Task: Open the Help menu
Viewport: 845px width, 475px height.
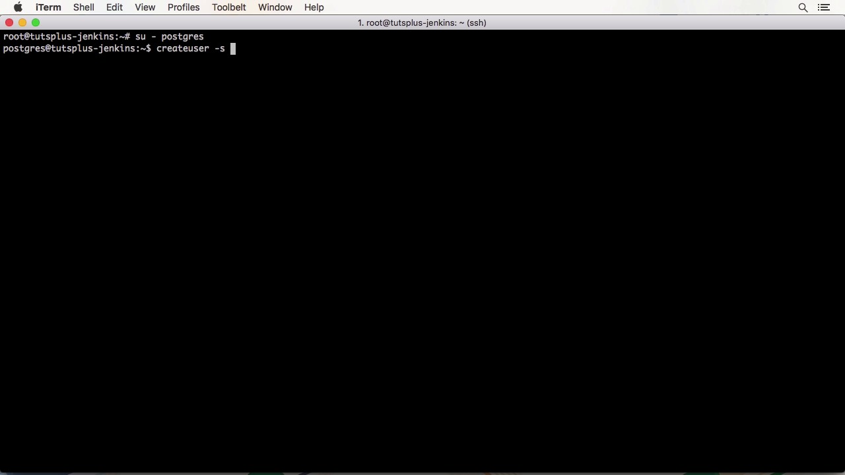Action: click(314, 7)
